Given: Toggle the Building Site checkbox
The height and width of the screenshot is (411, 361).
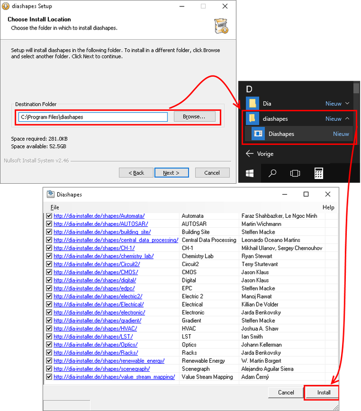Looking at the screenshot, I should pyautogui.click(x=49, y=232).
